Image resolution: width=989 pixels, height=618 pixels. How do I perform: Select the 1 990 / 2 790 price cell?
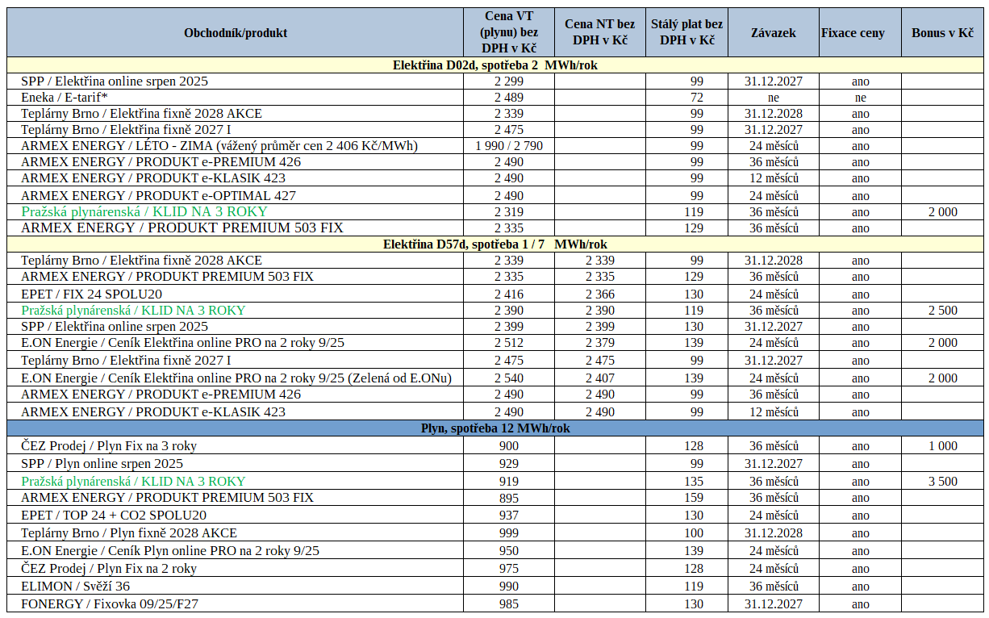coord(508,146)
